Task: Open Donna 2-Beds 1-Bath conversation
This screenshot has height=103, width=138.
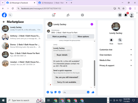Action: tap(22, 46)
